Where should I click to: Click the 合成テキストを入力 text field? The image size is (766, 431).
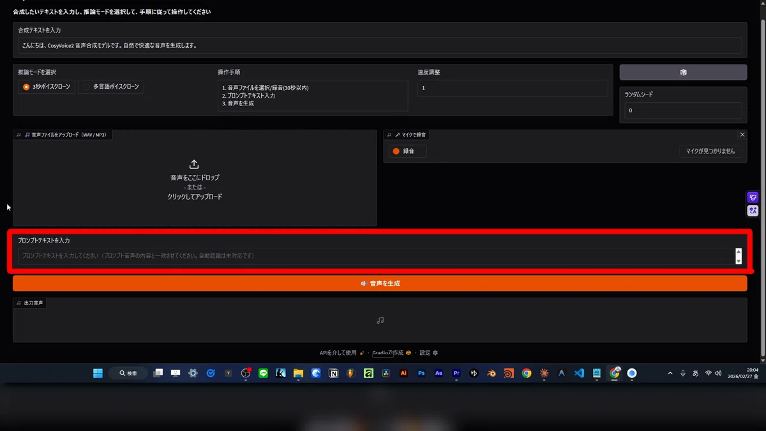point(380,45)
